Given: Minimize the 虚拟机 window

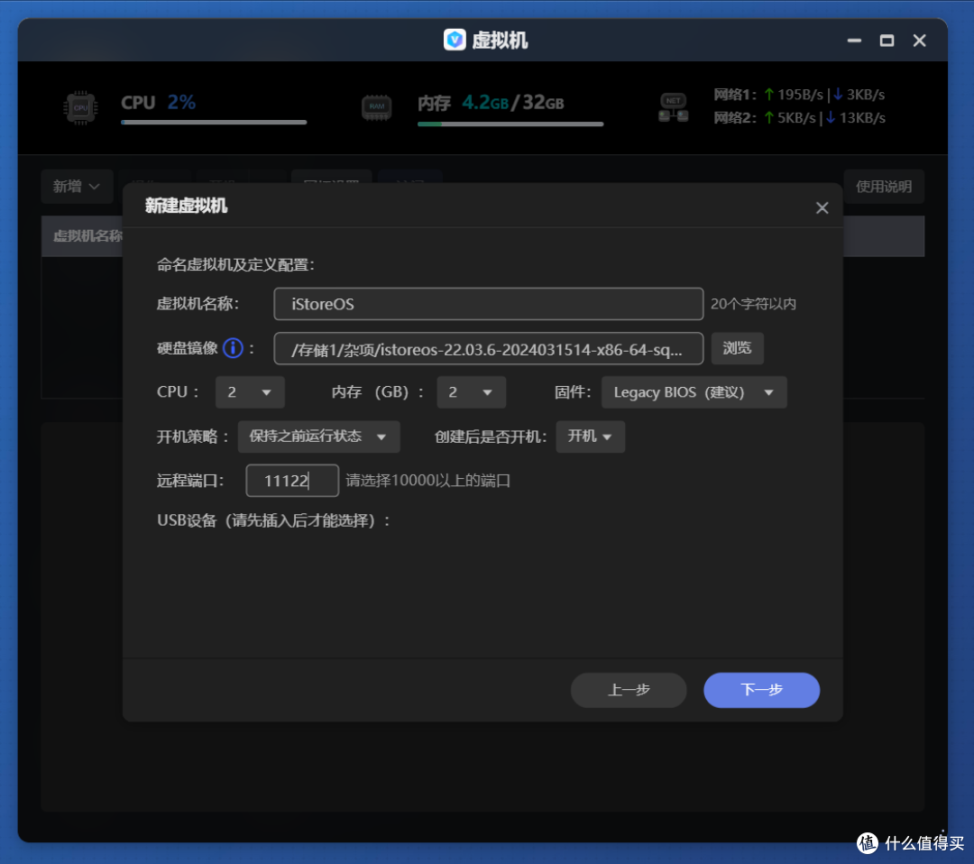Looking at the screenshot, I should (x=854, y=41).
